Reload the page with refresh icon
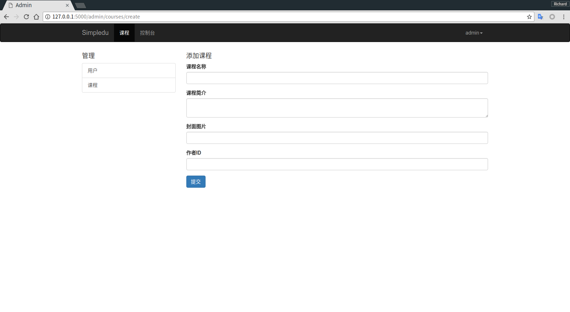This screenshot has width=570, height=312. 26,17
